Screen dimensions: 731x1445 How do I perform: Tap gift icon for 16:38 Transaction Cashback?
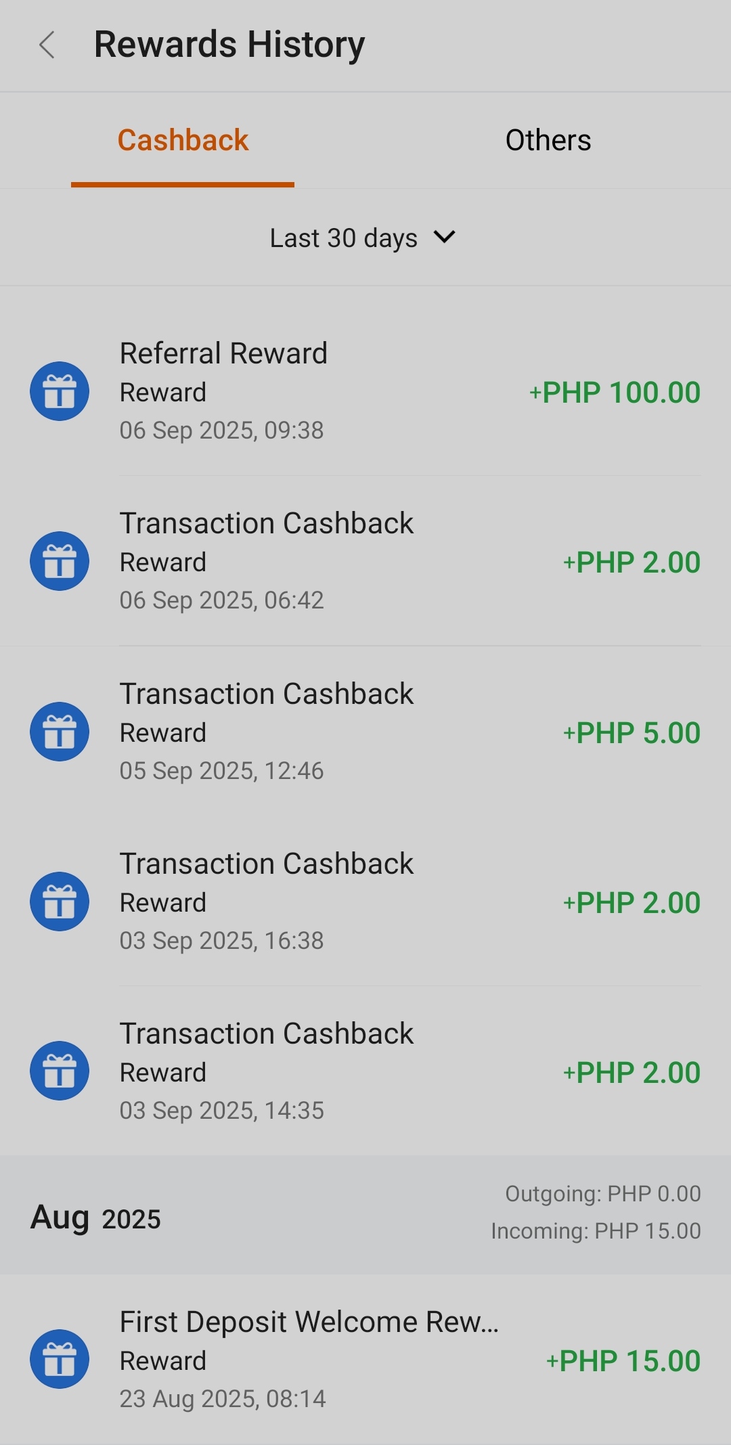[x=60, y=902]
